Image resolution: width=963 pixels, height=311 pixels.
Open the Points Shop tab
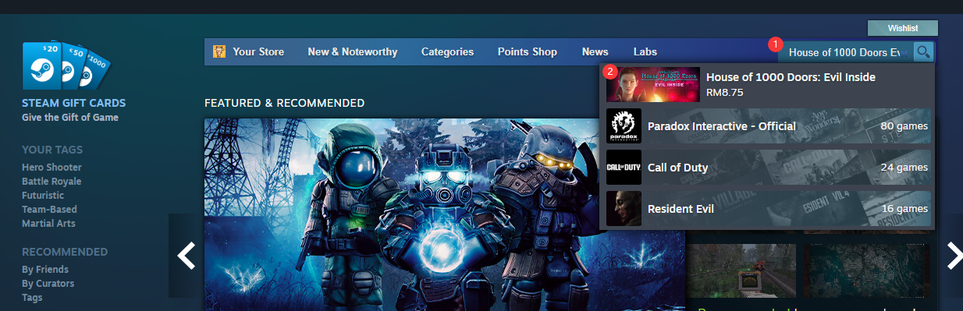click(528, 52)
